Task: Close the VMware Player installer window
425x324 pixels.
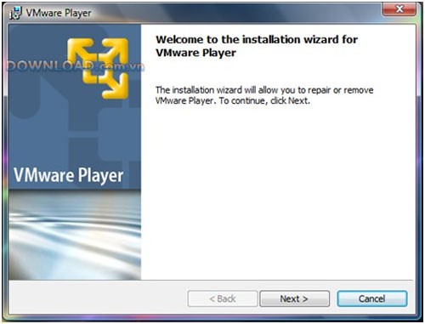Action: [399, 9]
